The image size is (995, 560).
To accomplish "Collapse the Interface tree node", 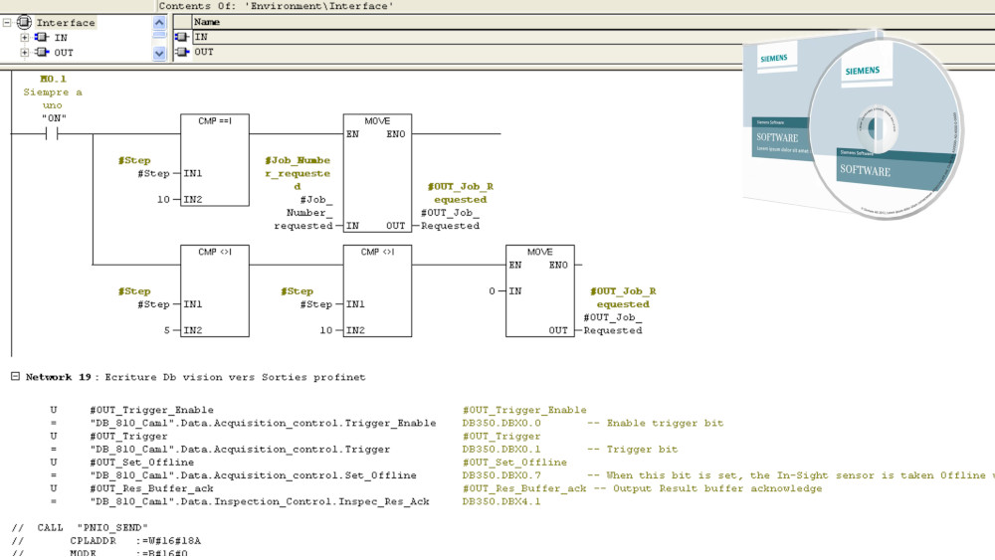I will [x=8, y=23].
